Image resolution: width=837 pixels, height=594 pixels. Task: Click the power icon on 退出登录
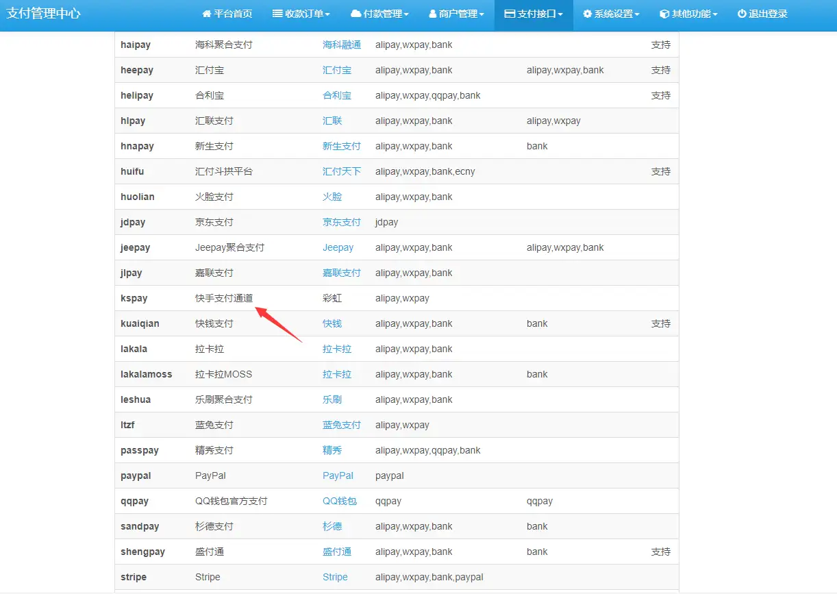(740, 14)
